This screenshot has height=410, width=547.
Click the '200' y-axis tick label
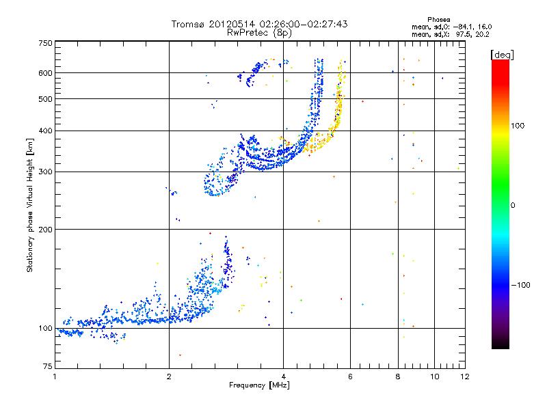pyautogui.click(x=45, y=230)
